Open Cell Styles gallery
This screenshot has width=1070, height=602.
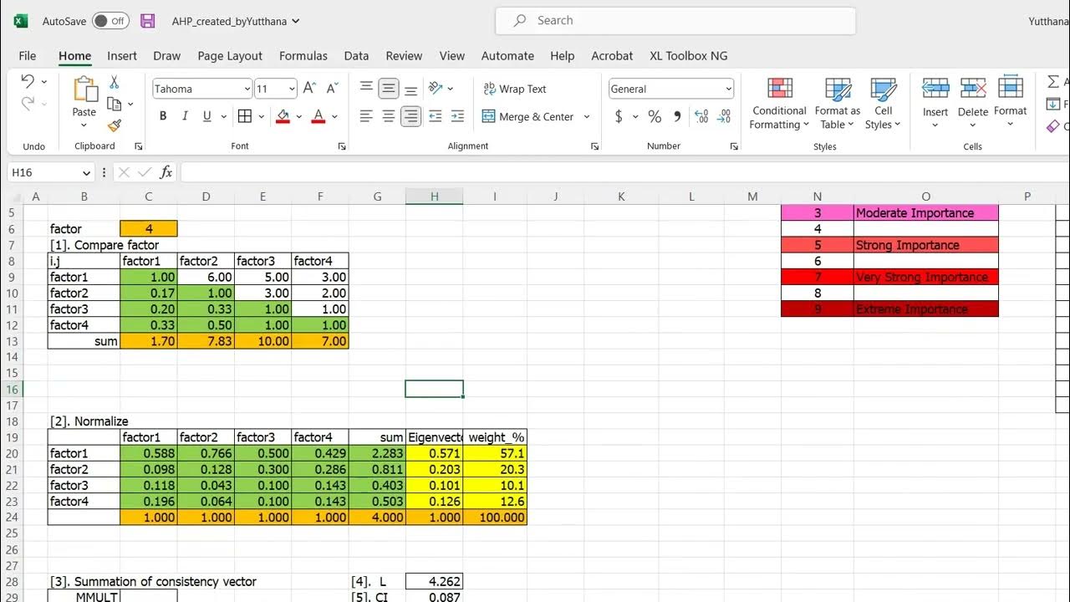tap(883, 104)
